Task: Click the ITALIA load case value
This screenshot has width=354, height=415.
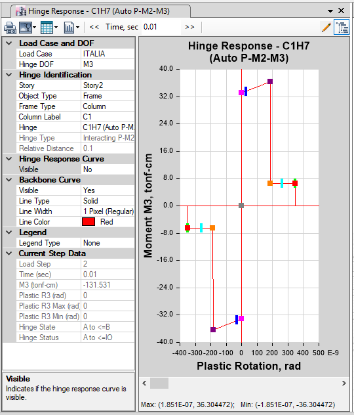Action: [108, 54]
